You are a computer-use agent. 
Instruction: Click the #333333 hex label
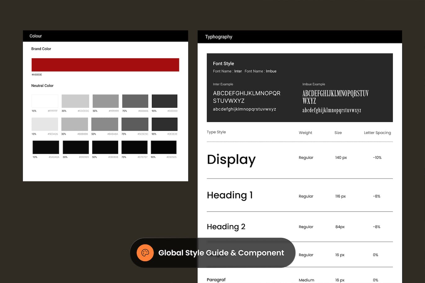(x=172, y=111)
